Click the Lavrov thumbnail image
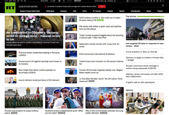This screenshot has width=169, height=115. [11, 80]
